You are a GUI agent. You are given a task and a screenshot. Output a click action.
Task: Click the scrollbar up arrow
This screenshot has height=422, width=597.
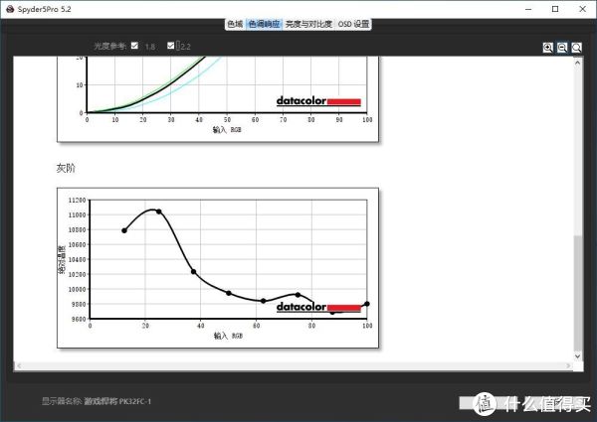(x=578, y=62)
